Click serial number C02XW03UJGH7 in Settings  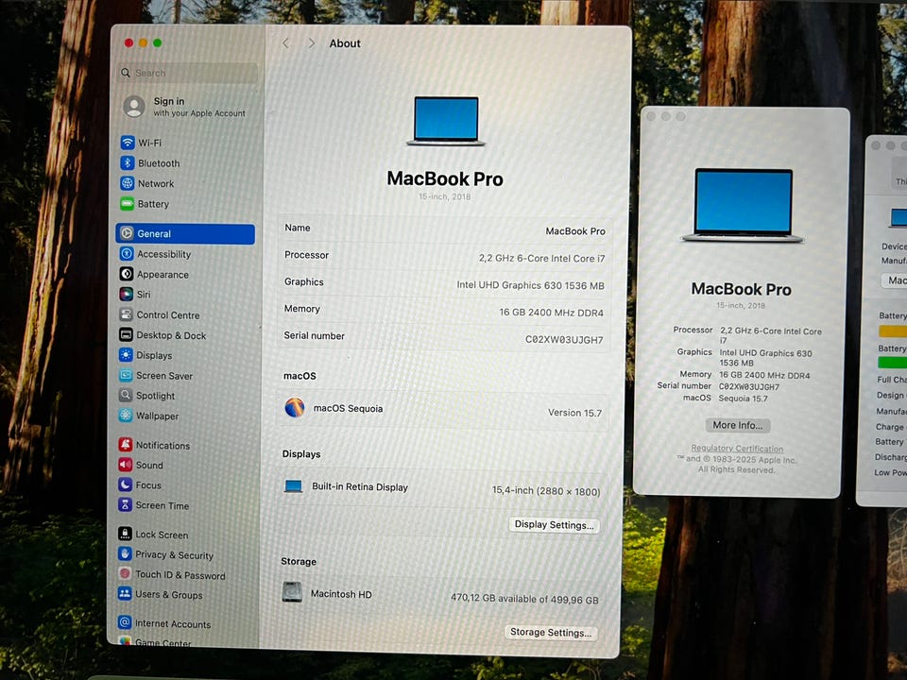click(564, 339)
